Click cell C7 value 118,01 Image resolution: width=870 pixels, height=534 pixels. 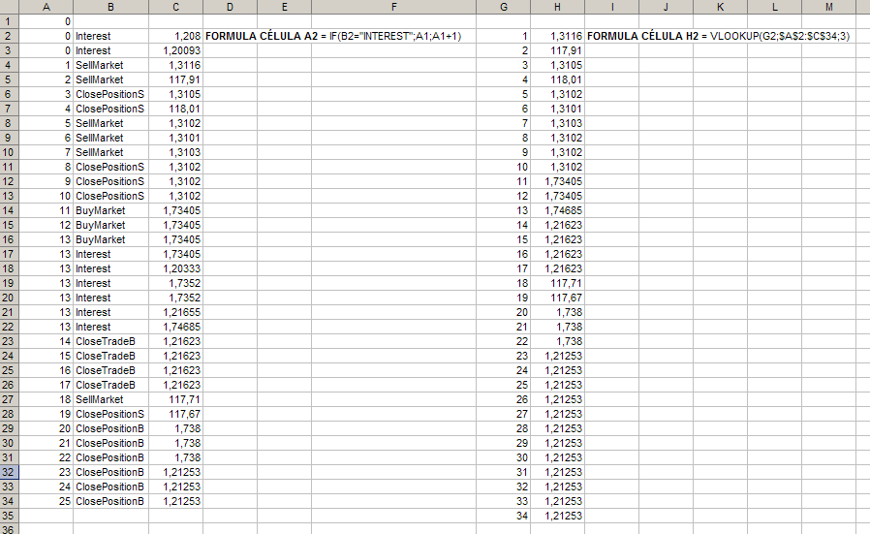coord(175,109)
